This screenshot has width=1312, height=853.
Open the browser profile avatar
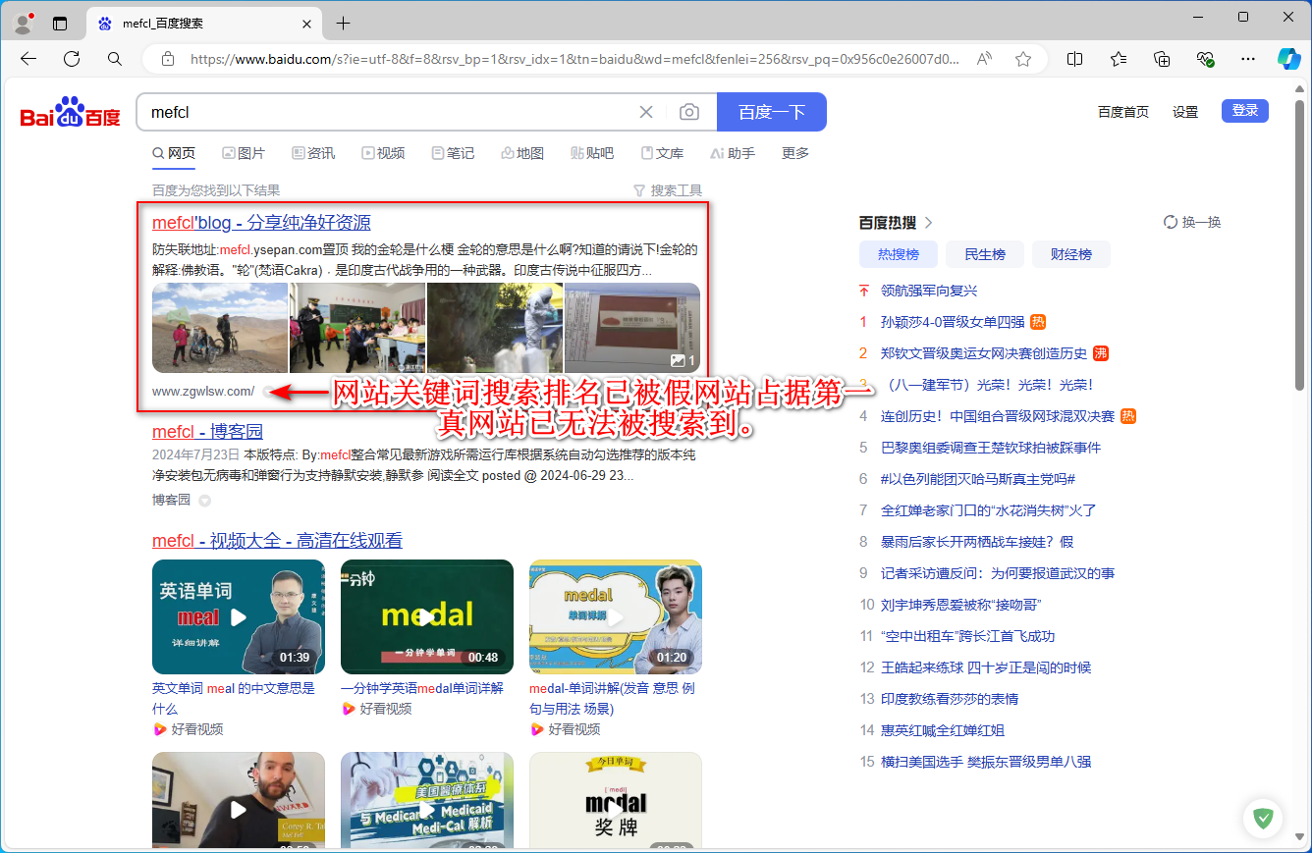(23, 23)
